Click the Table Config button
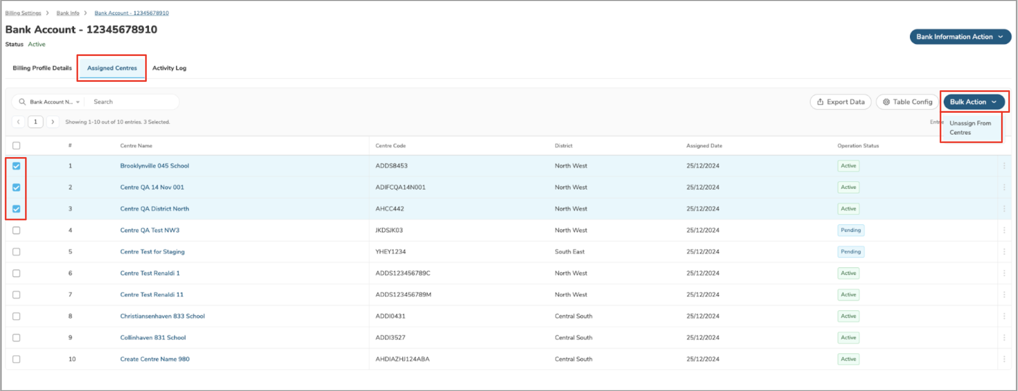 pyautogui.click(x=907, y=102)
